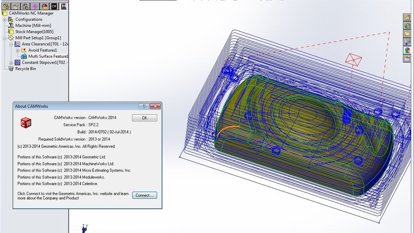Click the Machine mill icon
The width and height of the screenshot is (414, 233).
click(11, 25)
